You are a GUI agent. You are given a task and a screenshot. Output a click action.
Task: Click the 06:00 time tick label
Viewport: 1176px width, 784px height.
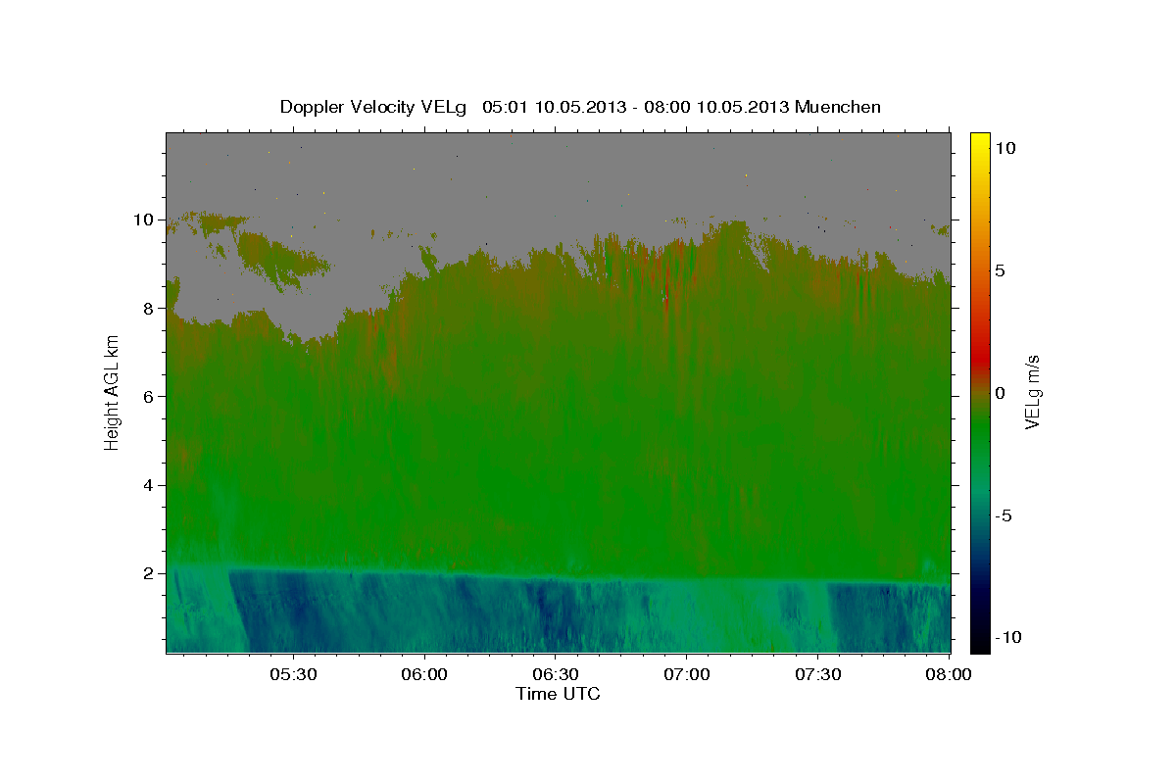click(x=424, y=674)
